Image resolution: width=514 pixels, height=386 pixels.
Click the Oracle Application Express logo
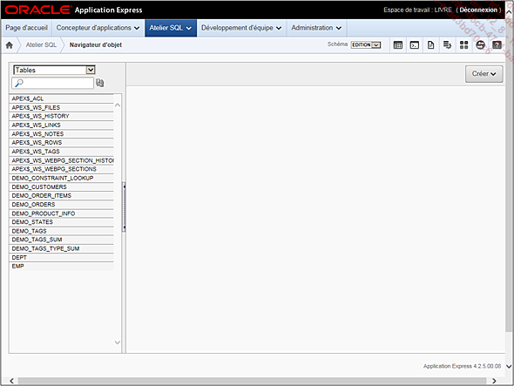pyautogui.click(x=73, y=10)
